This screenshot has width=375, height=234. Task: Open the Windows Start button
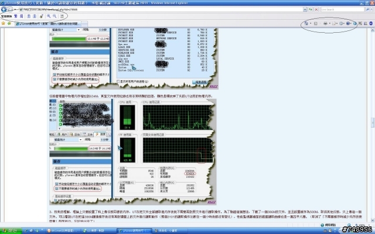point(11,230)
